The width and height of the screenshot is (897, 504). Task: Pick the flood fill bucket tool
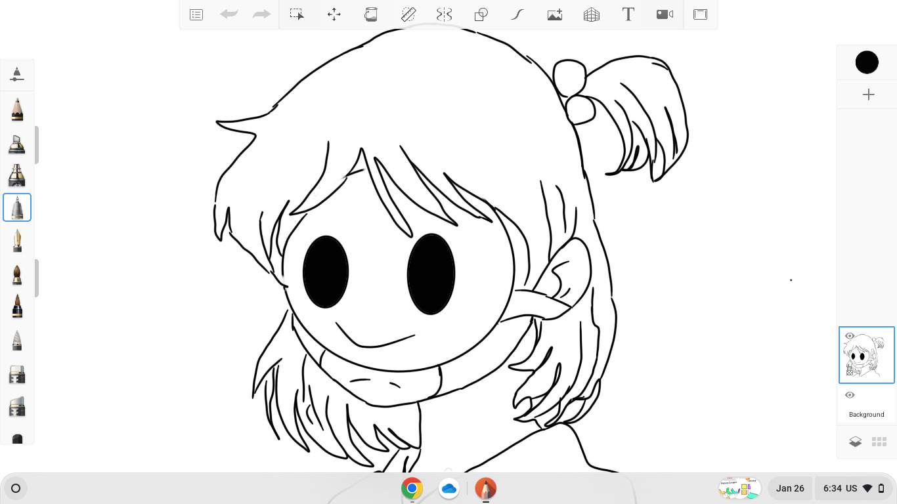(371, 14)
